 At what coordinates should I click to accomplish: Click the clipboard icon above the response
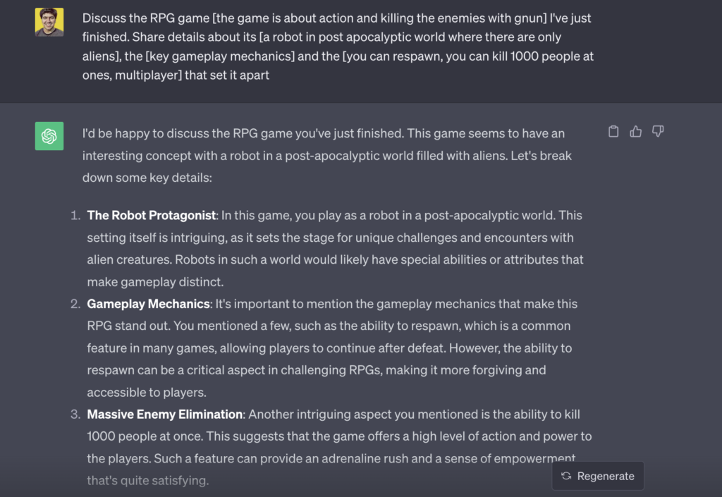click(x=613, y=131)
